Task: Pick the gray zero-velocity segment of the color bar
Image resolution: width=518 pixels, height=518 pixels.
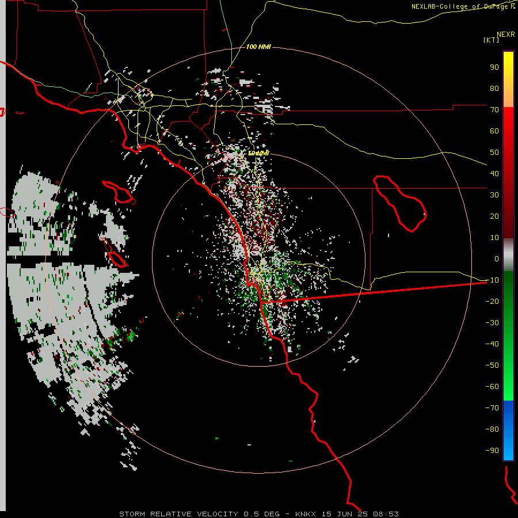Action: click(508, 255)
